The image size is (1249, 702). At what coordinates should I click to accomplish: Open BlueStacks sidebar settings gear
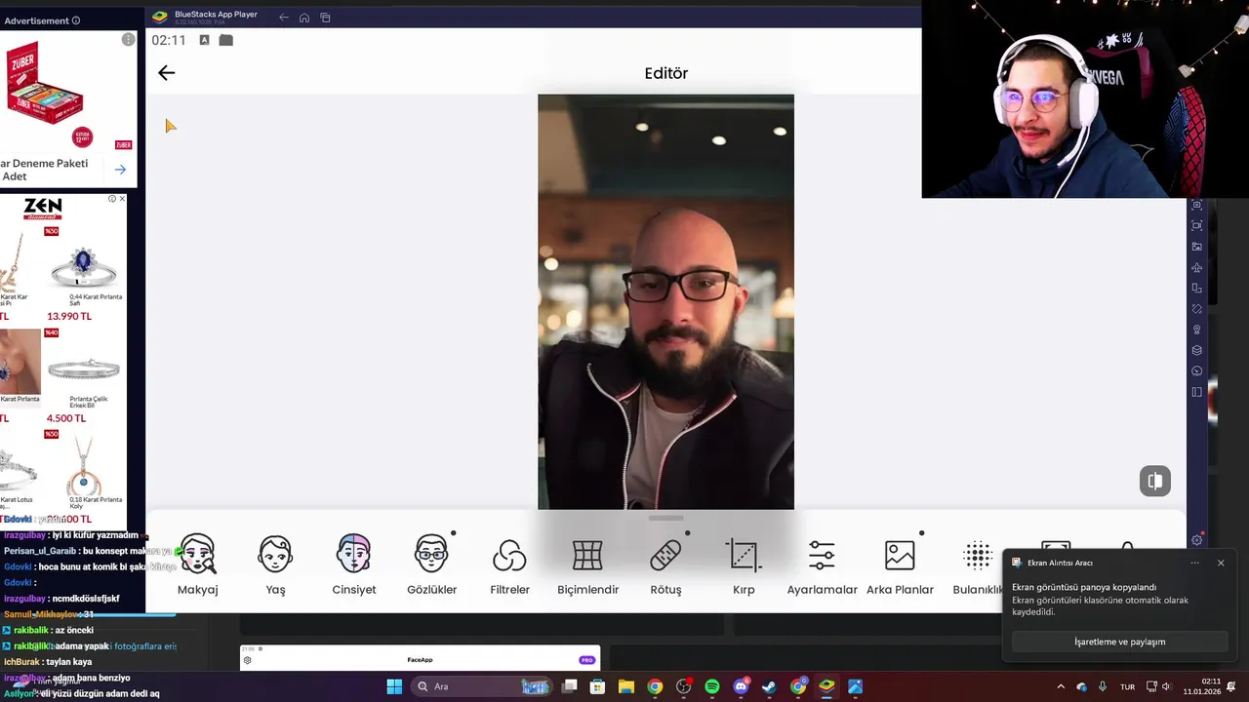[1197, 540]
